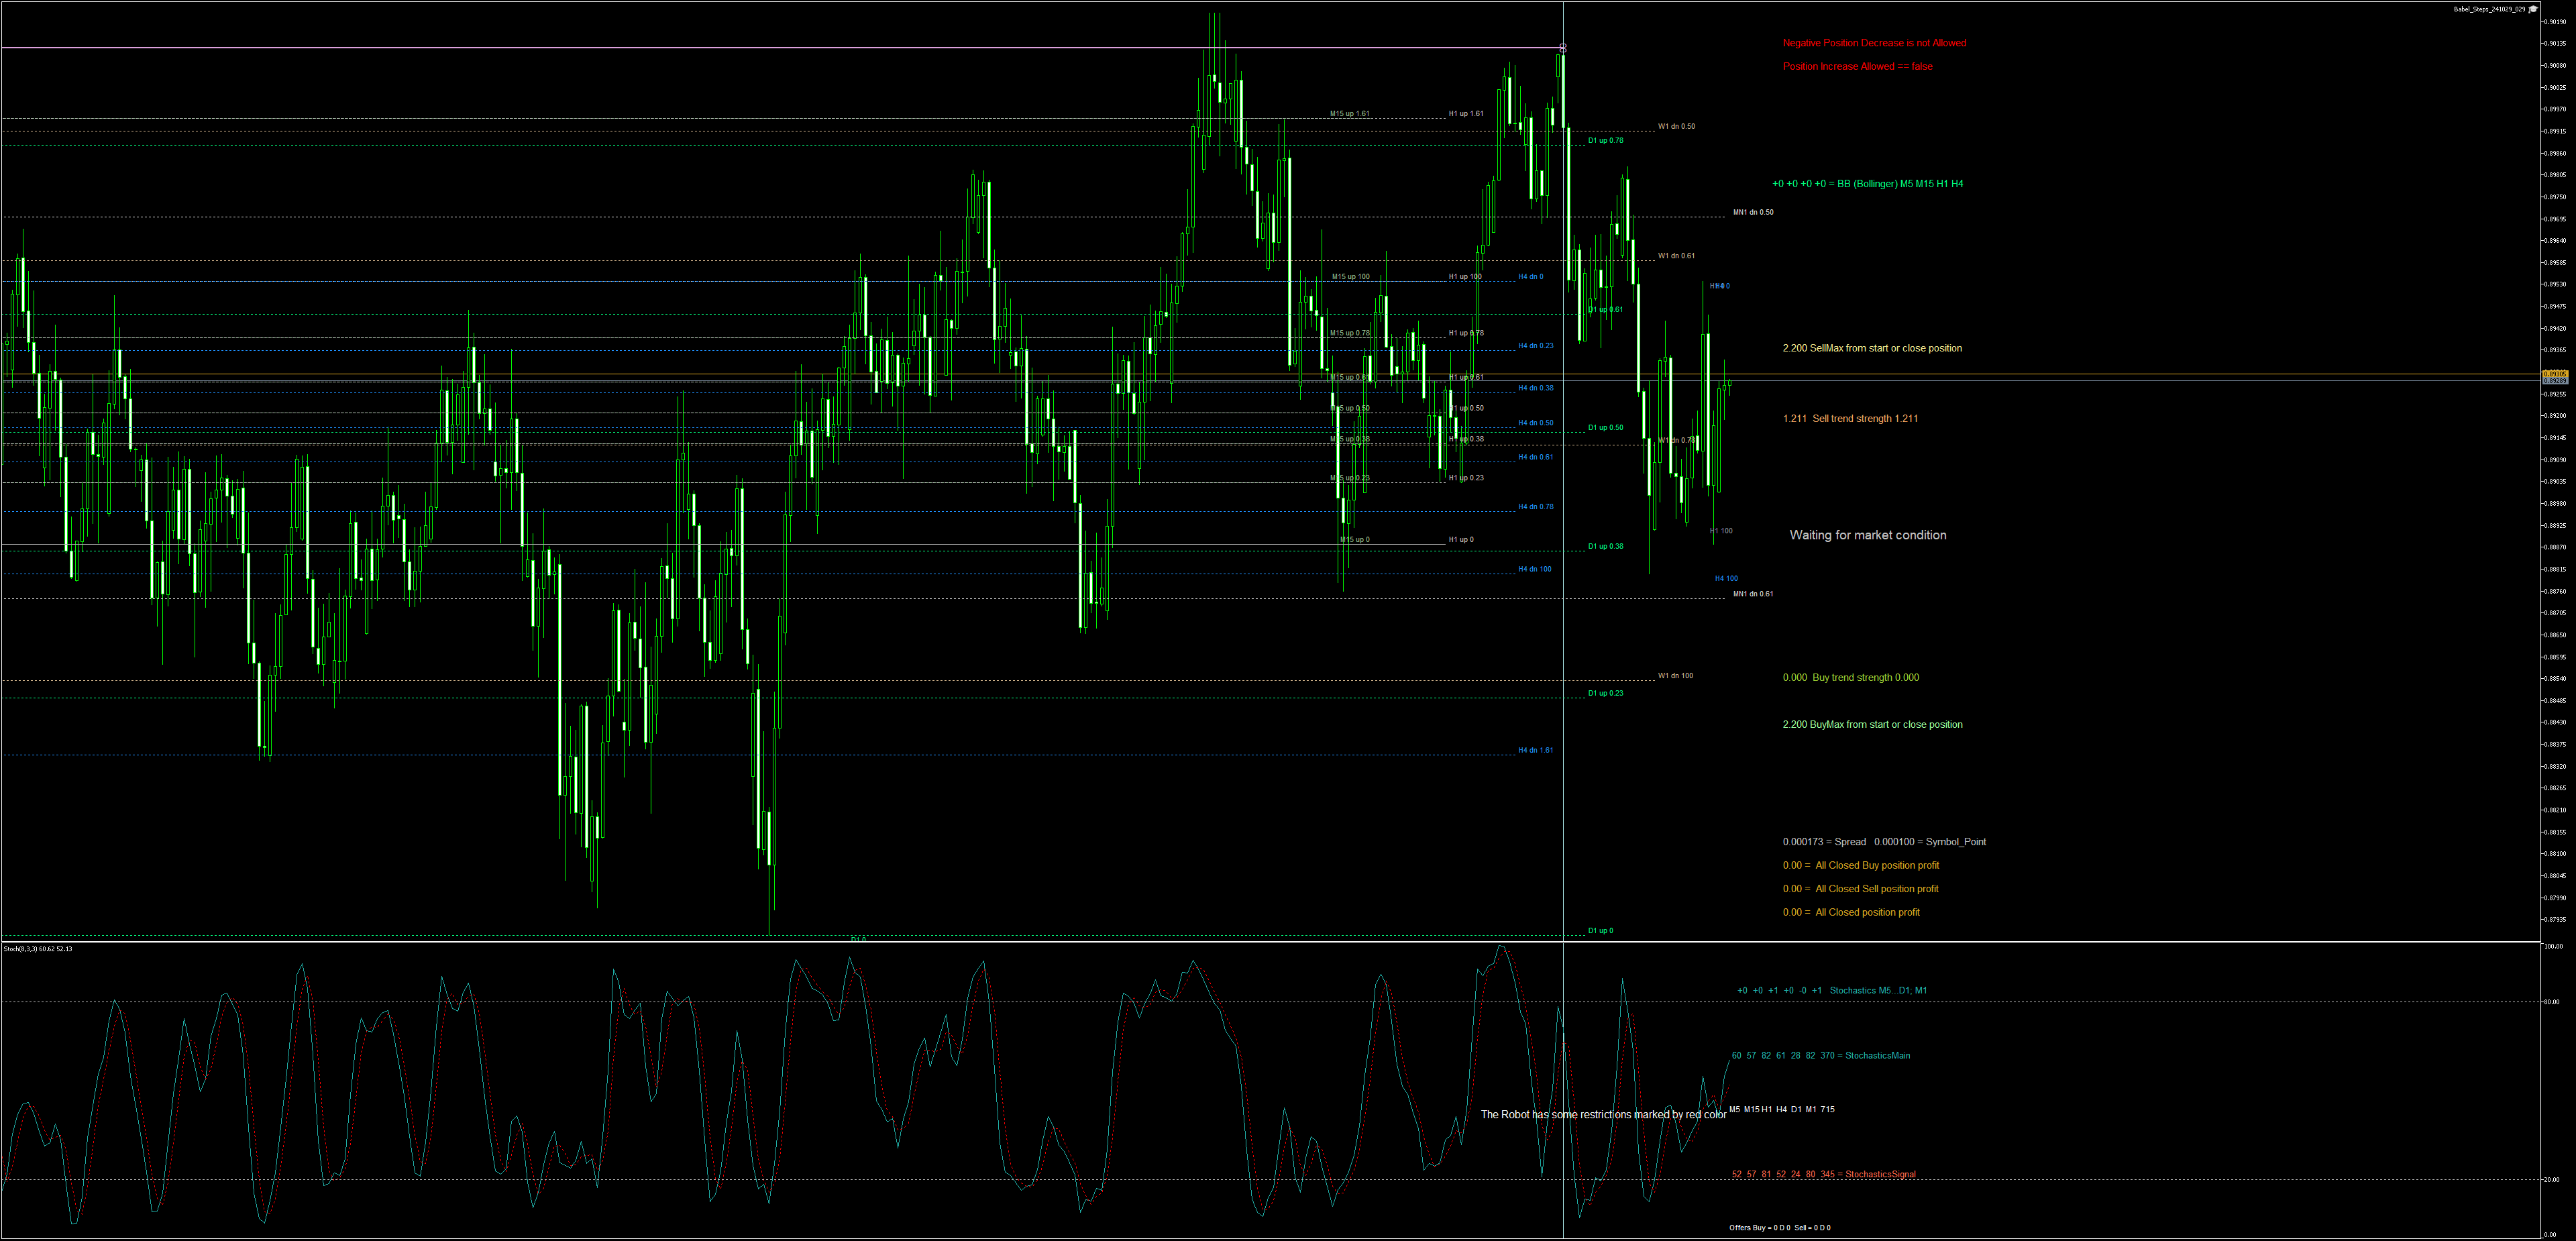Click the 'Waiting for market condition' status text
2576x1241 pixels.
point(1867,535)
